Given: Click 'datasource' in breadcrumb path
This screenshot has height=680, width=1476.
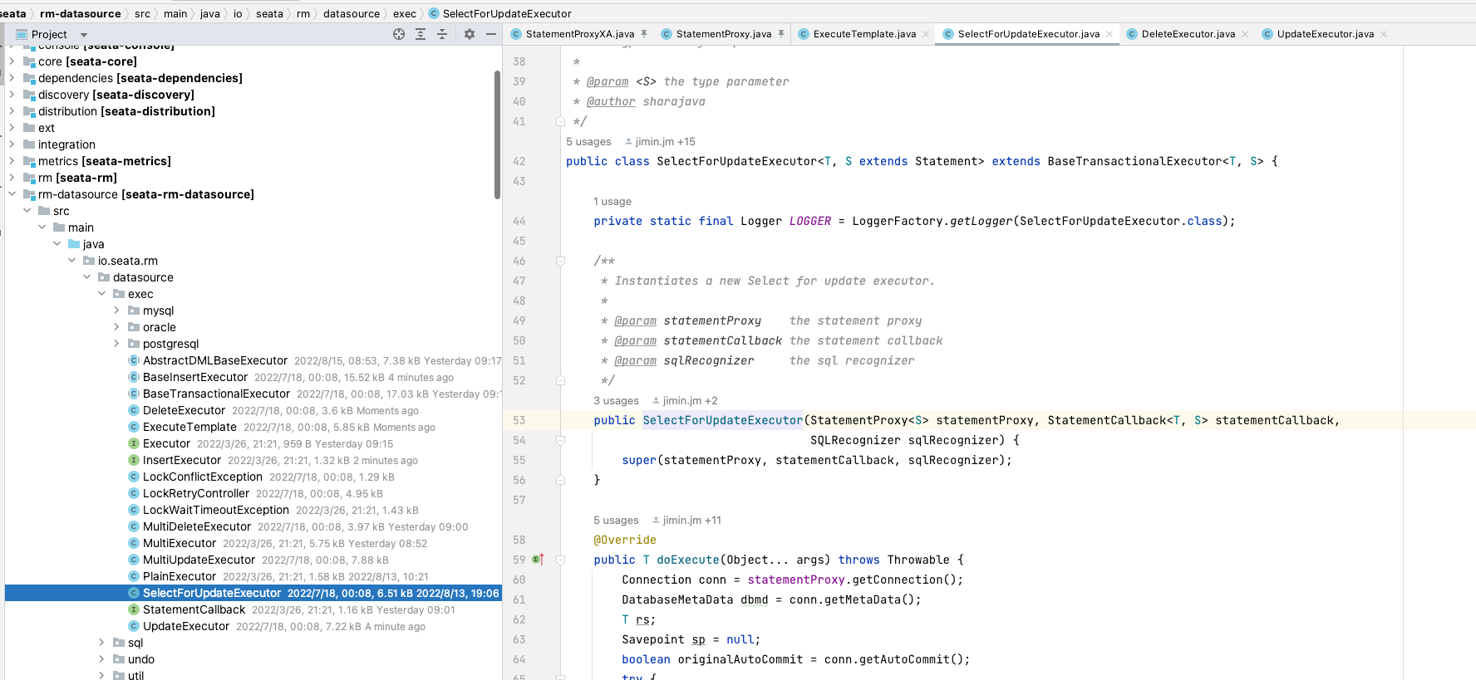Looking at the screenshot, I should coord(352,13).
